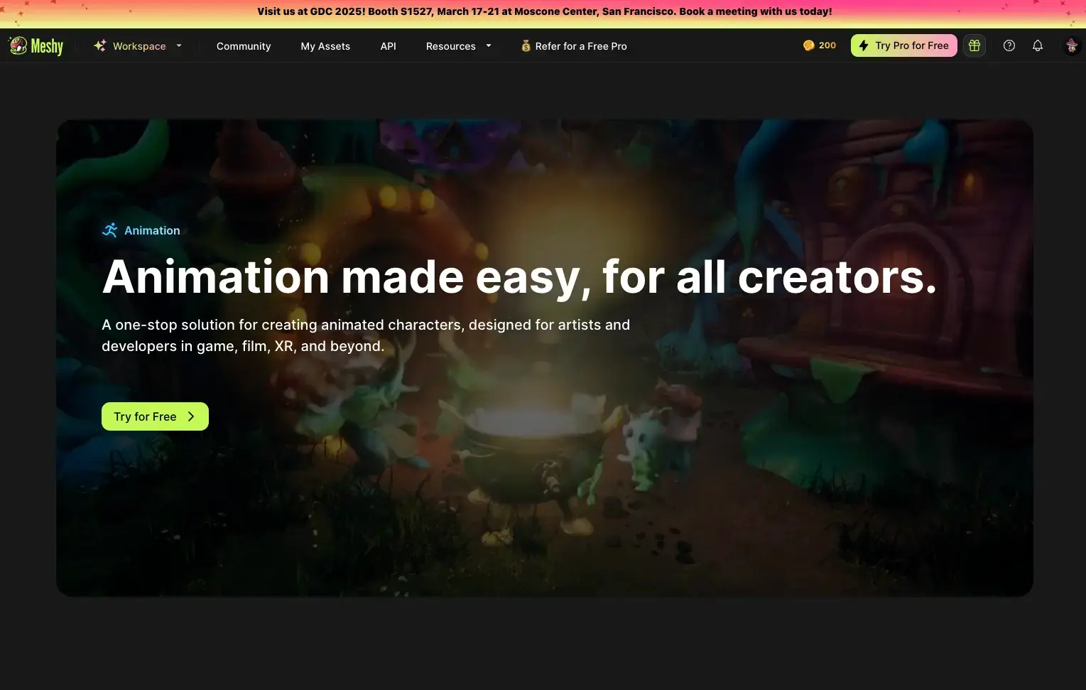
Task: Click the money bag icon beside Refer
Action: [526, 45]
